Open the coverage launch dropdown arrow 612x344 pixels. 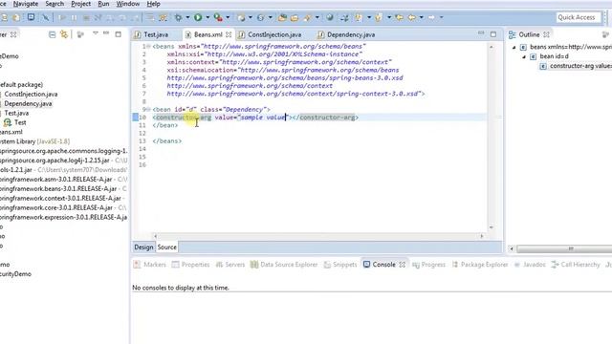(x=228, y=17)
